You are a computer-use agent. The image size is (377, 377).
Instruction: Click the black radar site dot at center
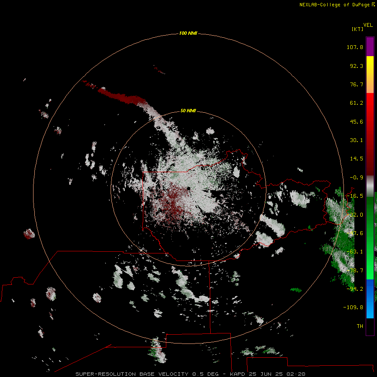[188, 188]
